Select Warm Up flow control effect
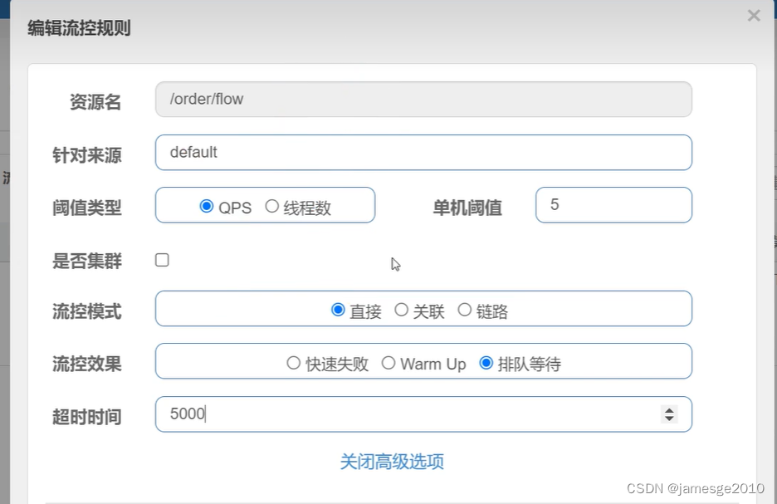 click(388, 363)
